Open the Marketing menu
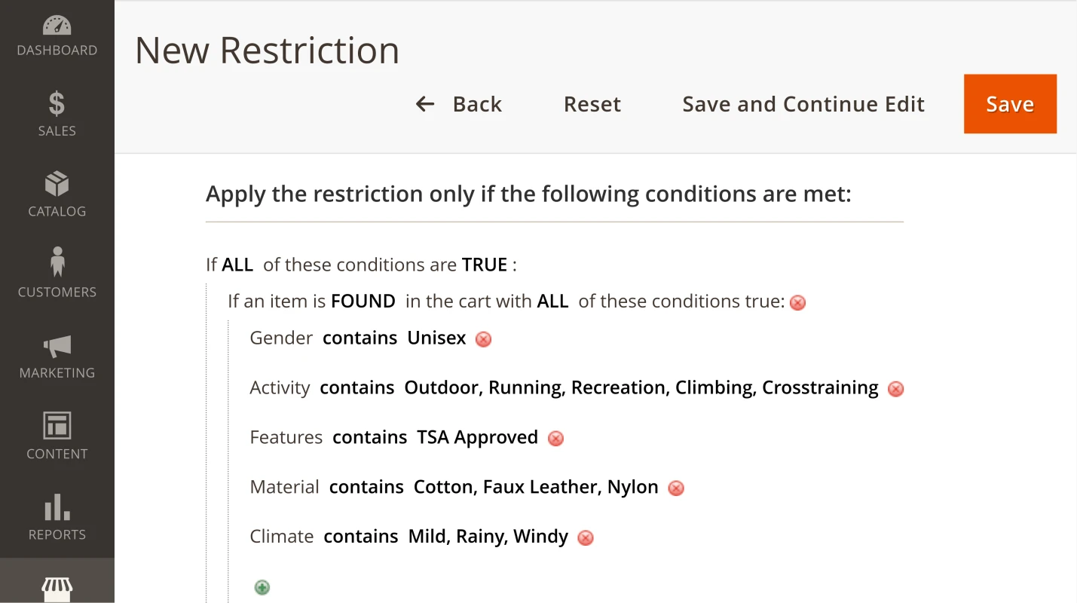 [57, 356]
